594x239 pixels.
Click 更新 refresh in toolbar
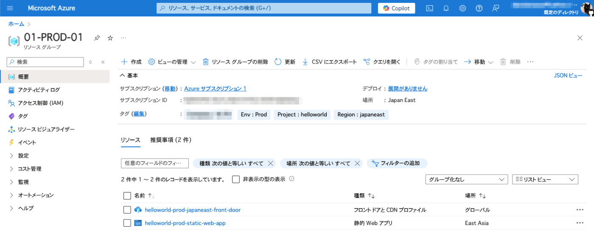click(285, 62)
